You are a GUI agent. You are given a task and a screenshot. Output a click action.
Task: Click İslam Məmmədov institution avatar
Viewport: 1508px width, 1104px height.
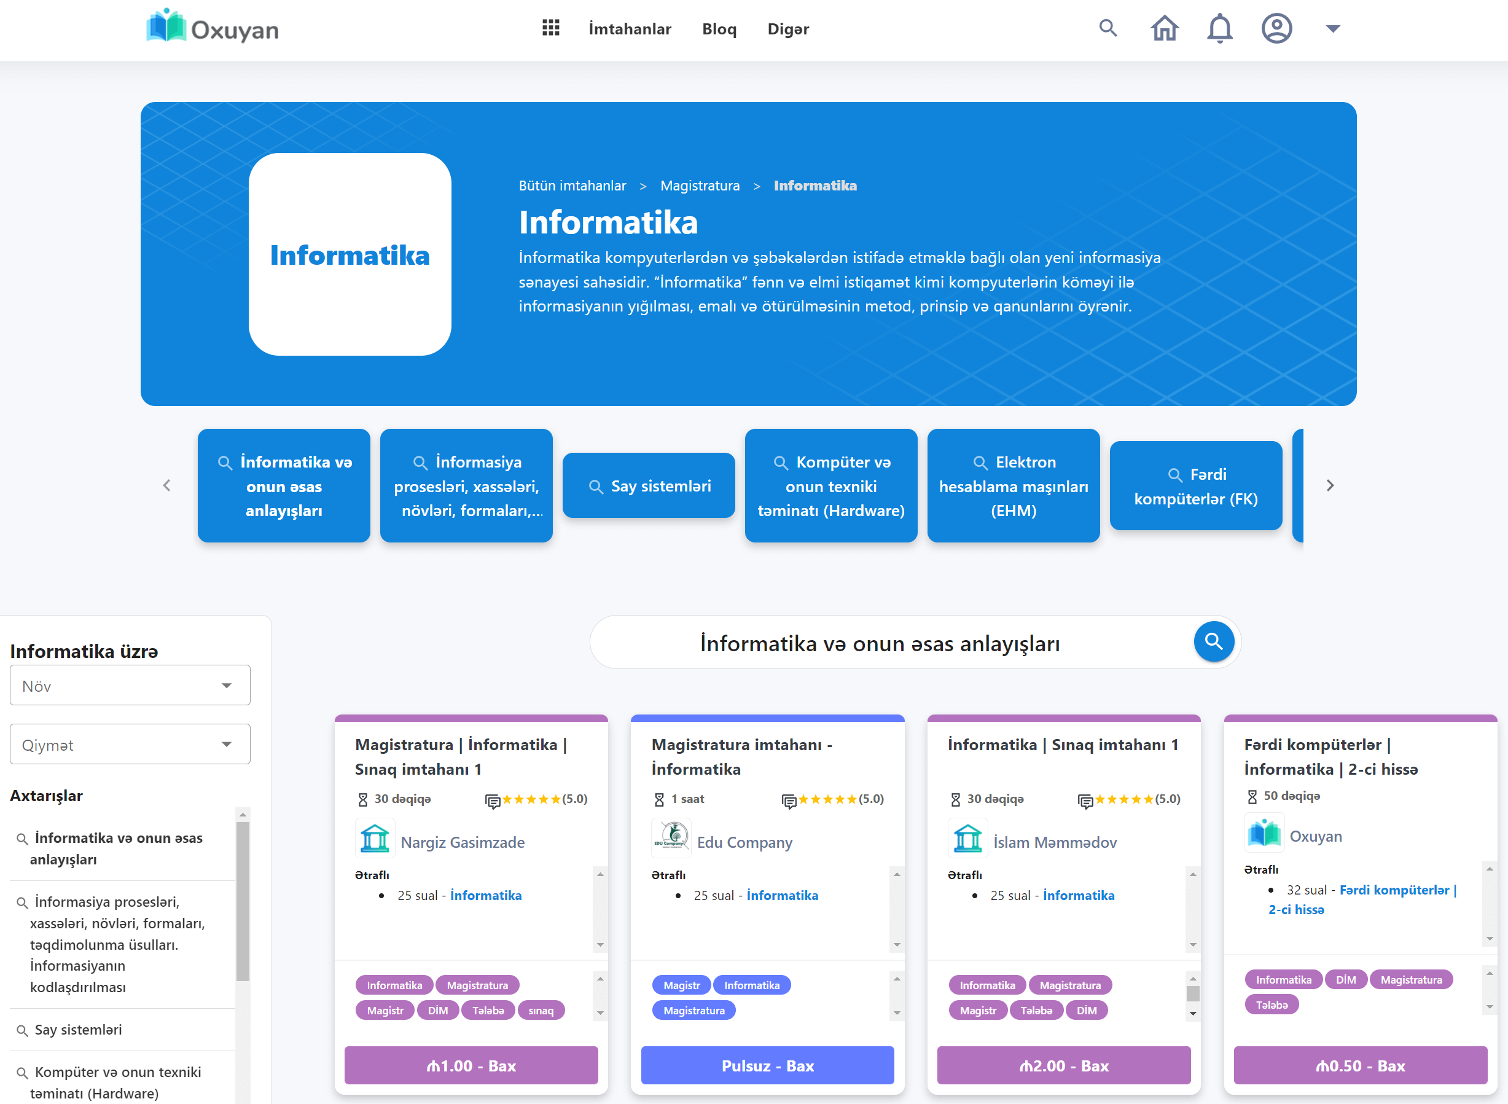(967, 838)
